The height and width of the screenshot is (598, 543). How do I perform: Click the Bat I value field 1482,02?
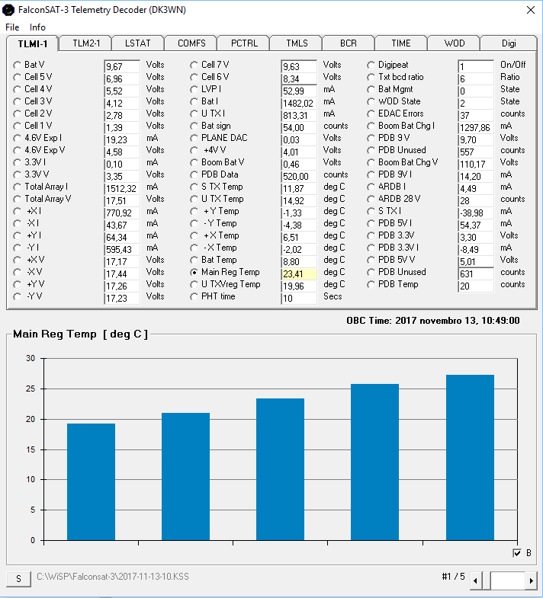(299, 103)
